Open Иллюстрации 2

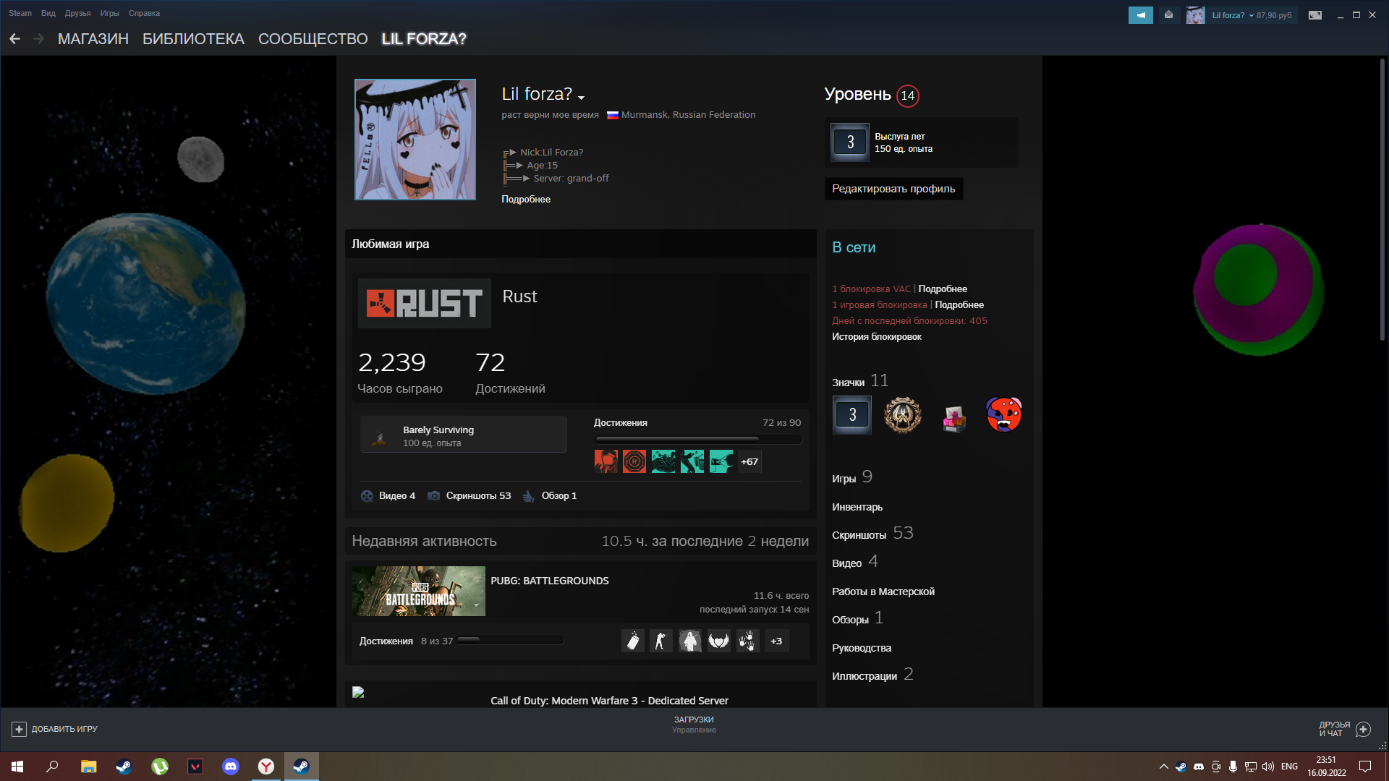[872, 675]
